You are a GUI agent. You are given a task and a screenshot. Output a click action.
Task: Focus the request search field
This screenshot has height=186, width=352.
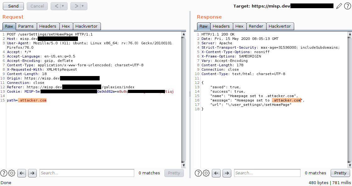tap(87, 173)
